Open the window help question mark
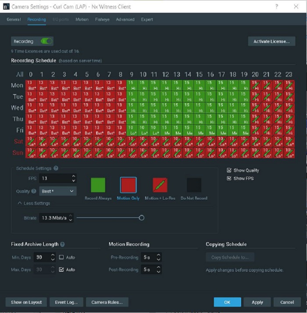307x313 pixels. [x=277, y=7]
